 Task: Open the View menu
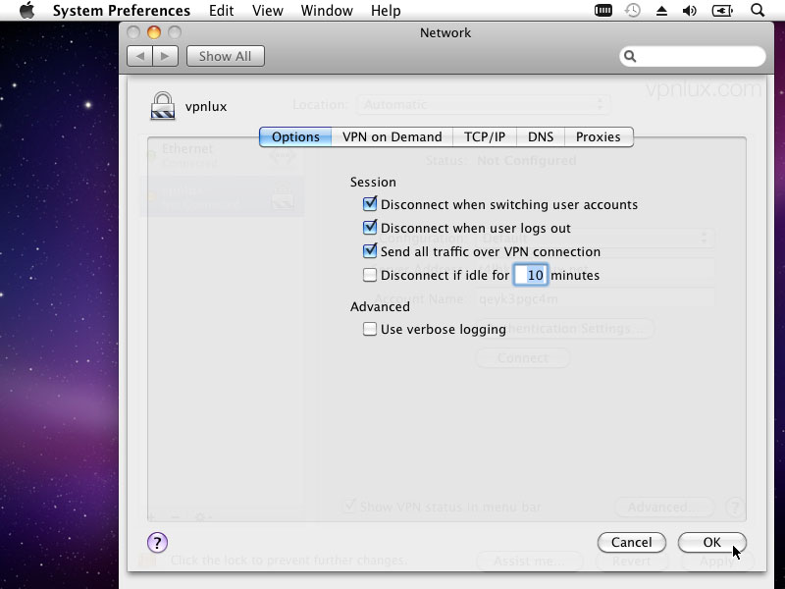tap(267, 11)
